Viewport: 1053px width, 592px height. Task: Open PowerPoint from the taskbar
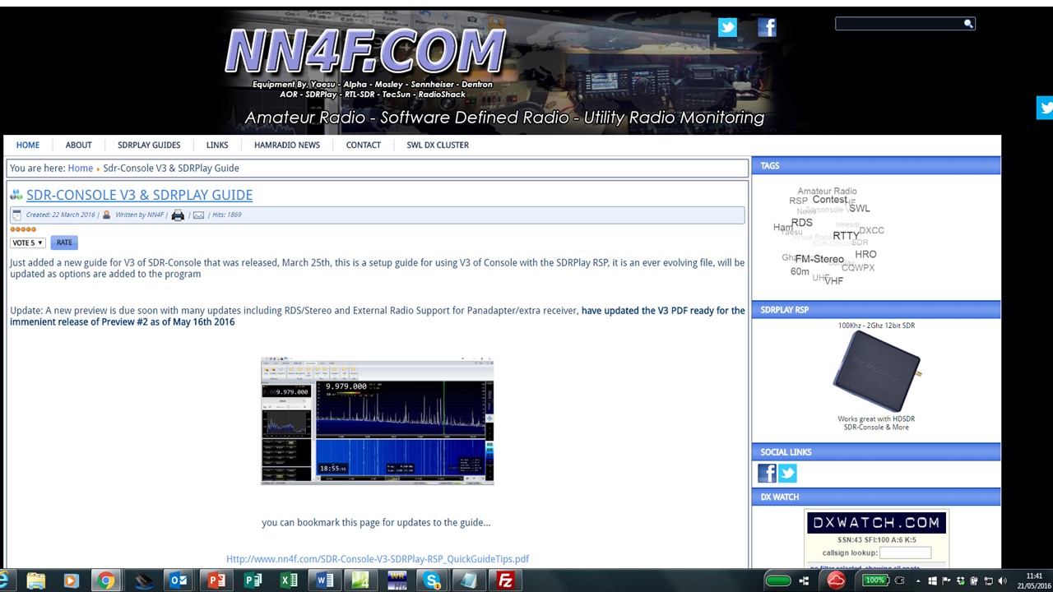pyautogui.click(x=216, y=580)
